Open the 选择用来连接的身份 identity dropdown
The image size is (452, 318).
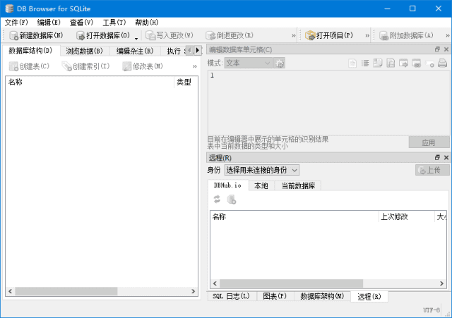pos(262,170)
